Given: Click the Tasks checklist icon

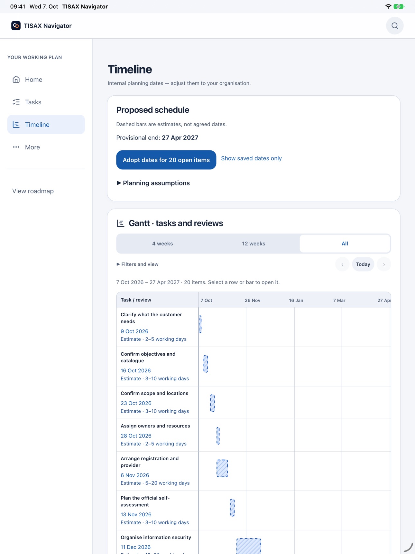Looking at the screenshot, I should pyautogui.click(x=16, y=102).
